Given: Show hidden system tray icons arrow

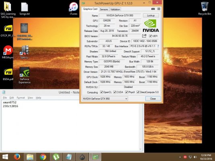Looking at the screenshot, I should [180, 157].
